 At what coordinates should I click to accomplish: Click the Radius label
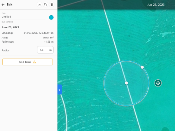[5, 50]
